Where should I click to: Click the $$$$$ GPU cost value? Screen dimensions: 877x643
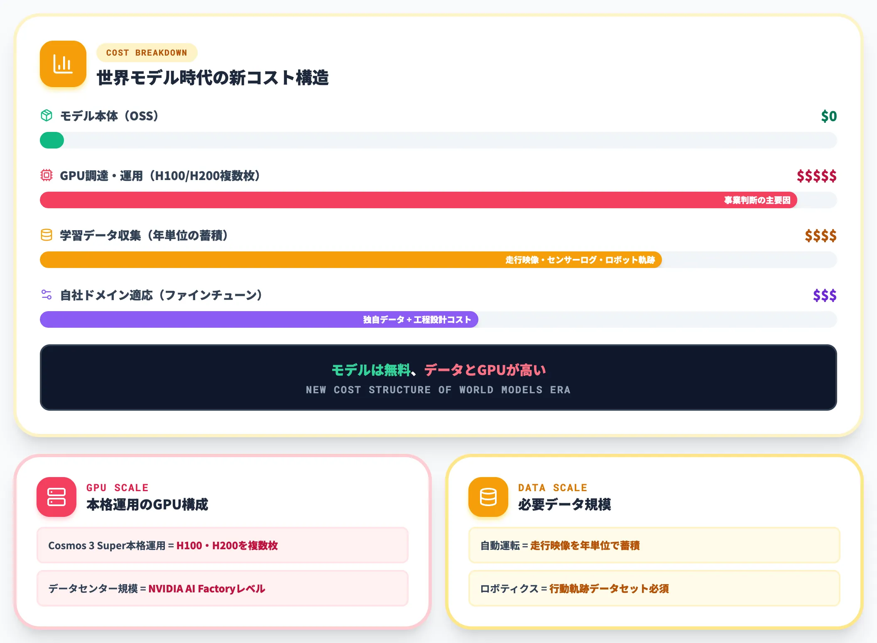pyautogui.click(x=816, y=176)
